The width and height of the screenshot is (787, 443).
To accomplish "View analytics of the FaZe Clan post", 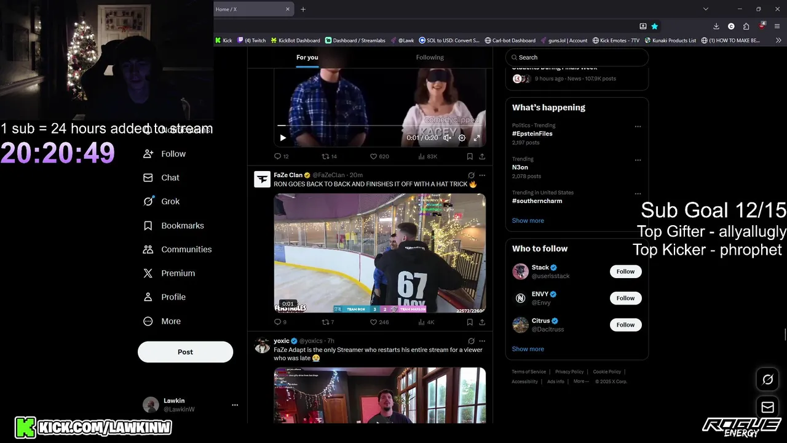I will (426, 322).
